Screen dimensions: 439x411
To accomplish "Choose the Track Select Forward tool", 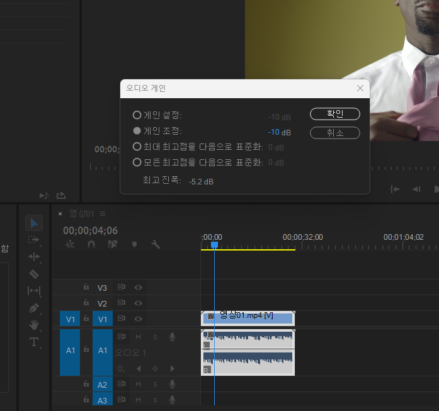I will click(x=33, y=240).
